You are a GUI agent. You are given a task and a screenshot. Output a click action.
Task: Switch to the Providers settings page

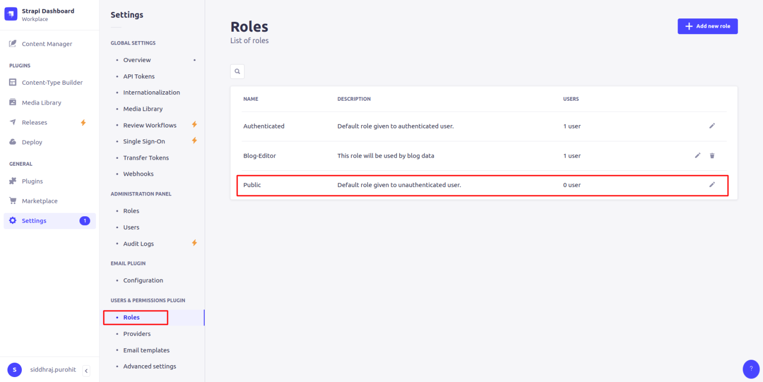(x=137, y=334)
